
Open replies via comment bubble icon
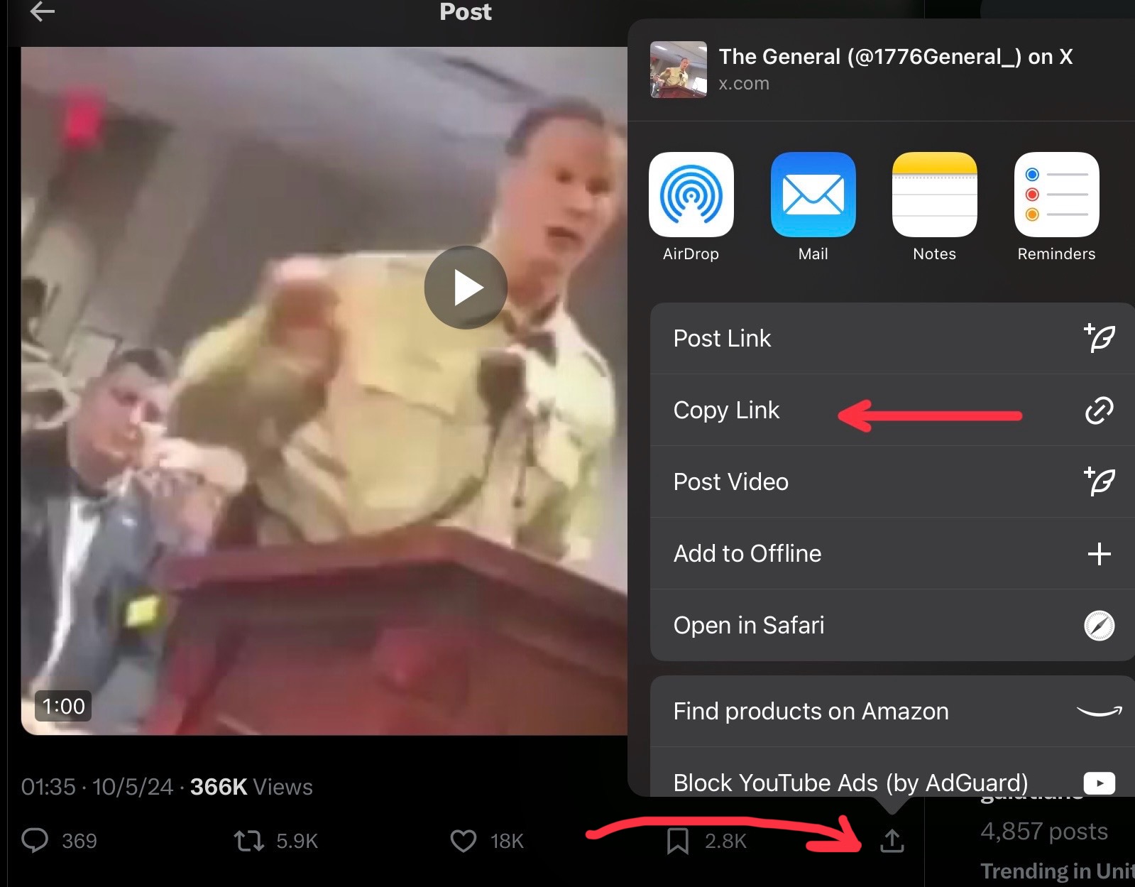(x=35, y=840)
